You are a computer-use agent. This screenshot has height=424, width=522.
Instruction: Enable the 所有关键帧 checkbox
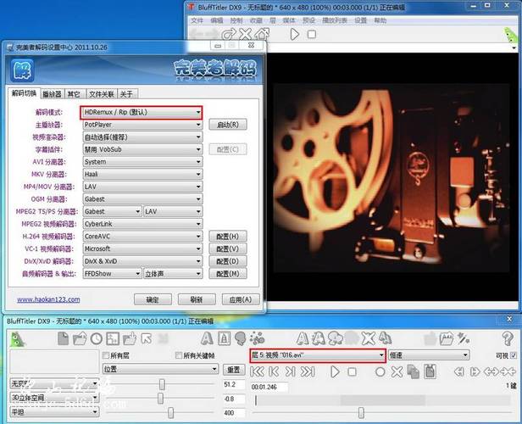click(178, 355)
